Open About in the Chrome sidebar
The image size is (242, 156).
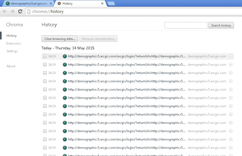[11, 66]
